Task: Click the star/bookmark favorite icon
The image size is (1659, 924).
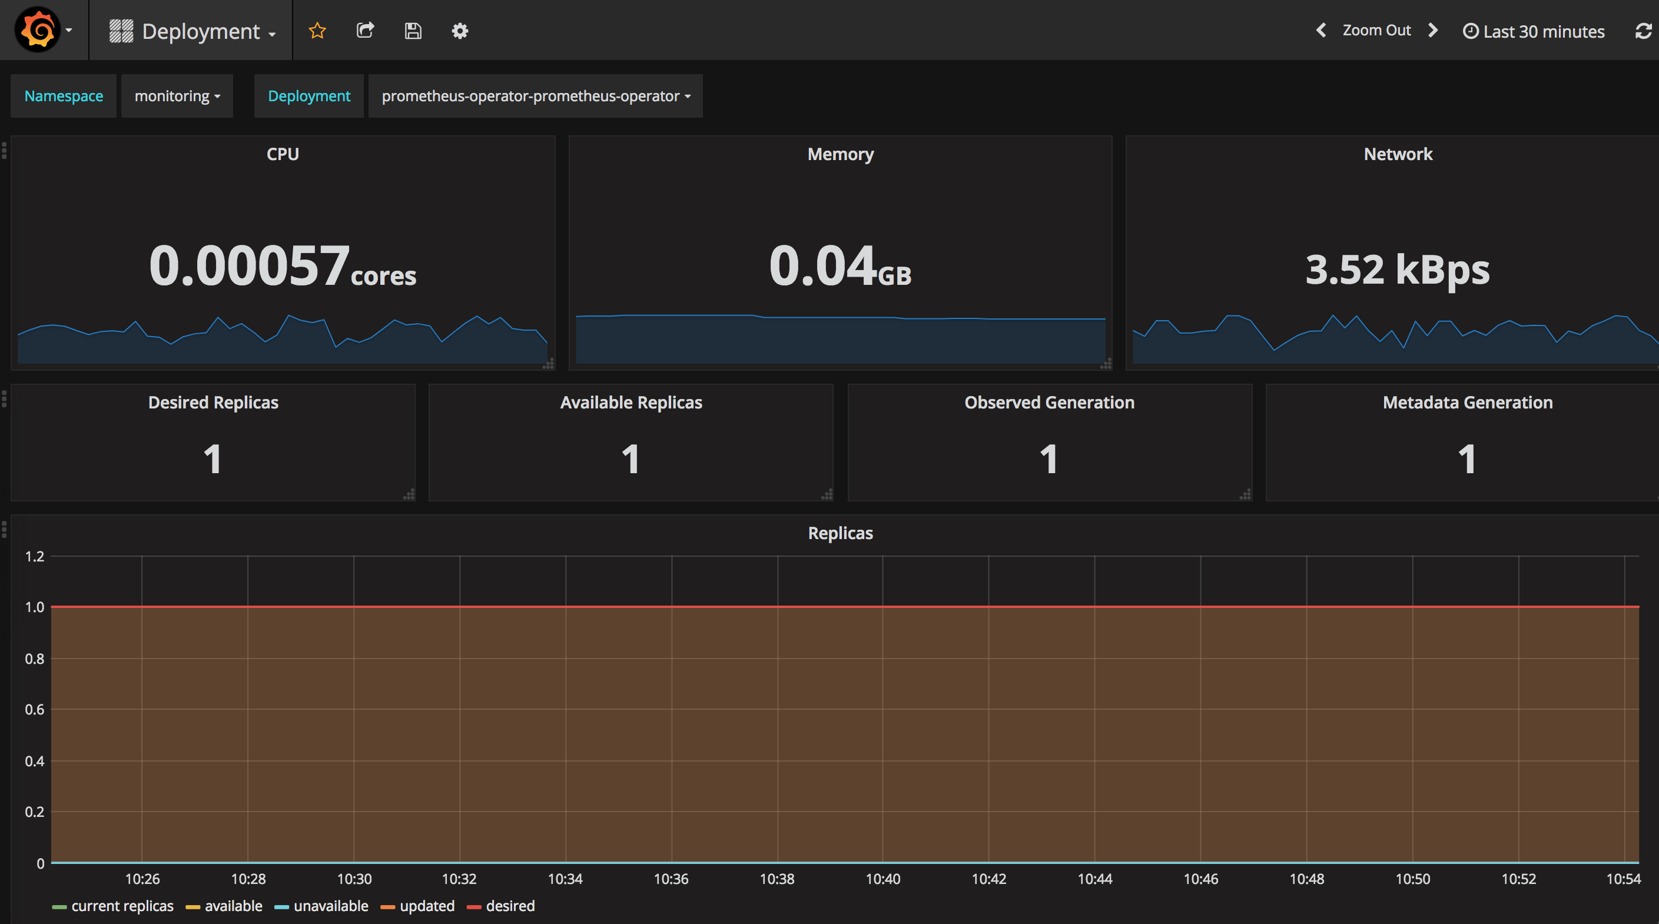Action: click(x=316, y=31)
